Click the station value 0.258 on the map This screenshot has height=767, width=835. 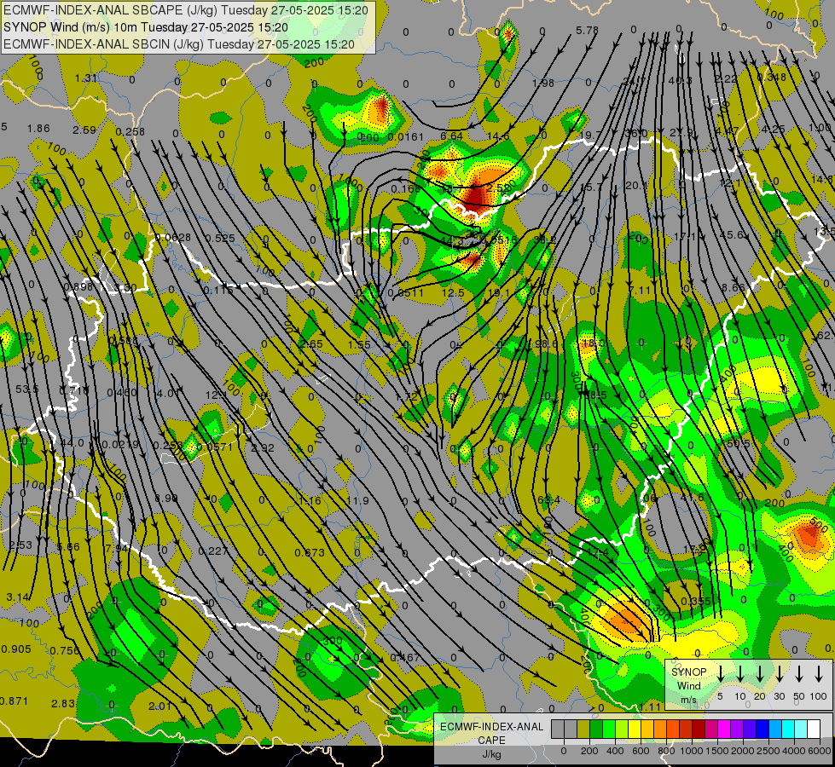(130, 132)
